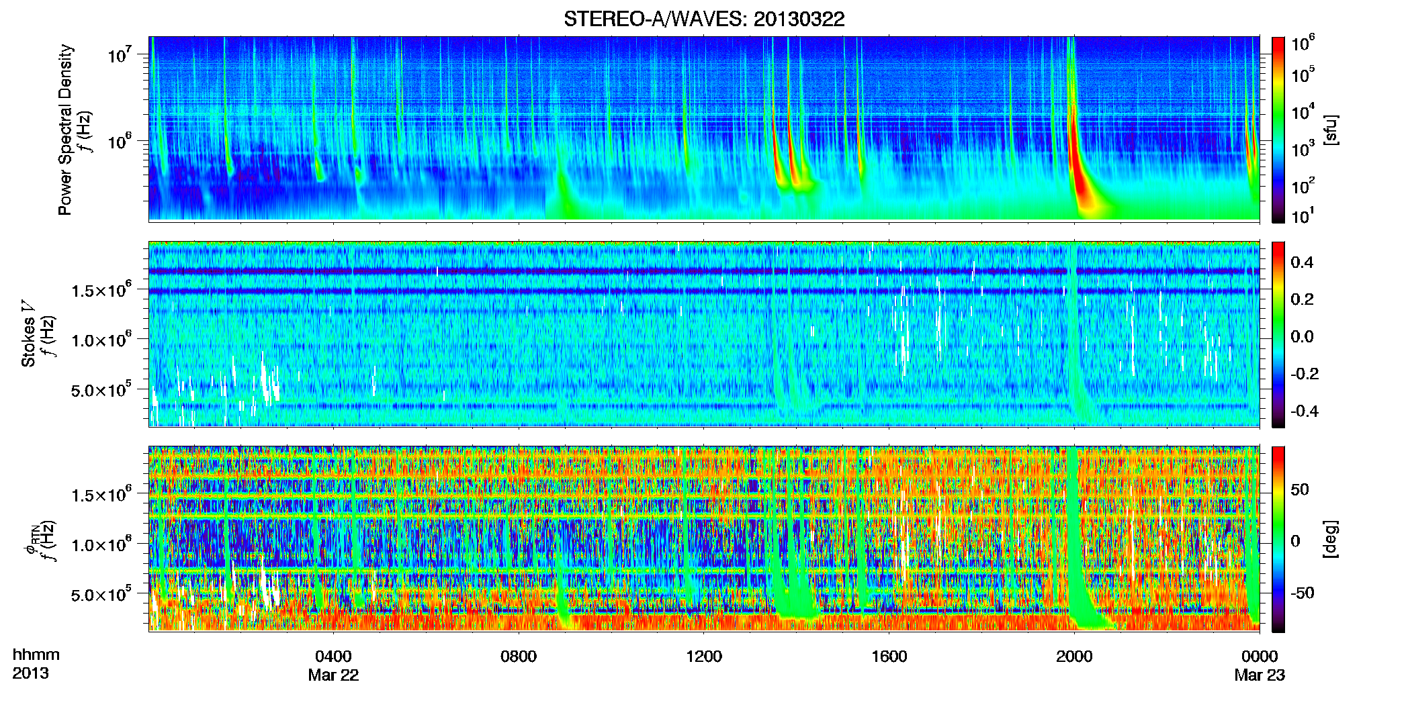
Task: Click the 1.5×10^6 tick label in Stokes V panel
Action: [x=101, y=289]
